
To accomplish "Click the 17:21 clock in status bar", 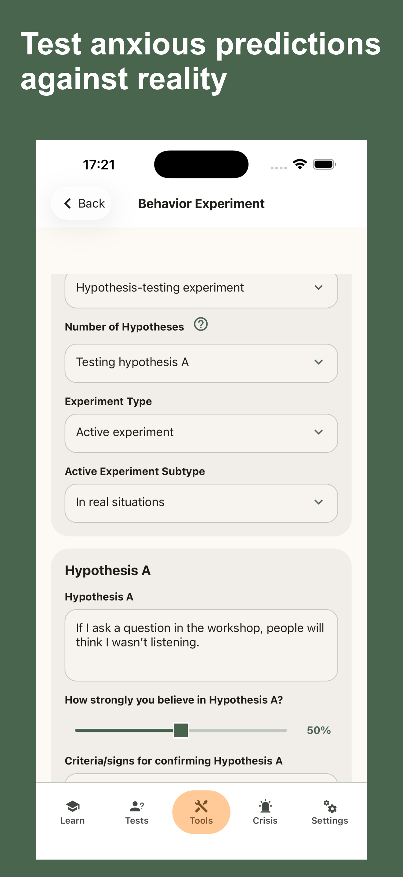I will tap(99, 165).
